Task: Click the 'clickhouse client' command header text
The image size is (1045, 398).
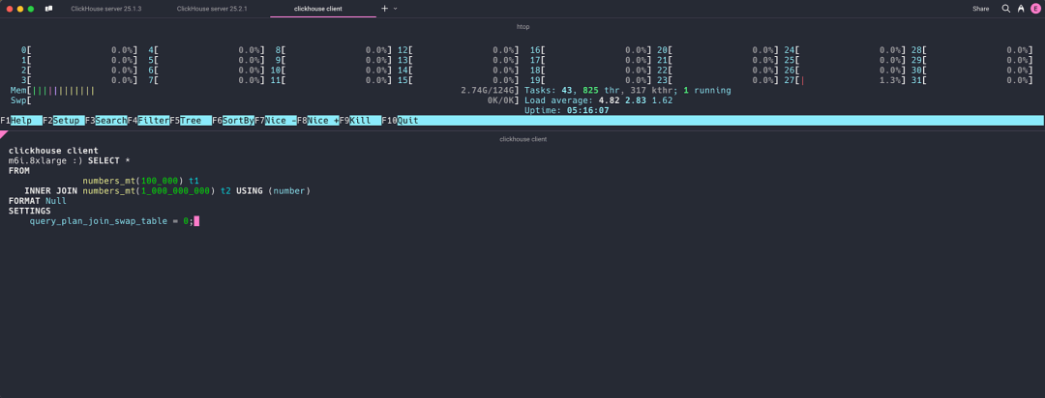Action: point(53,151)
